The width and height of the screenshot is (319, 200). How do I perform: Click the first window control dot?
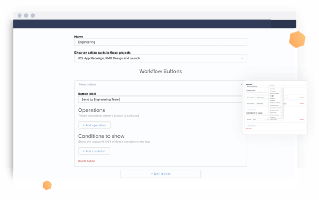[20, 15]
